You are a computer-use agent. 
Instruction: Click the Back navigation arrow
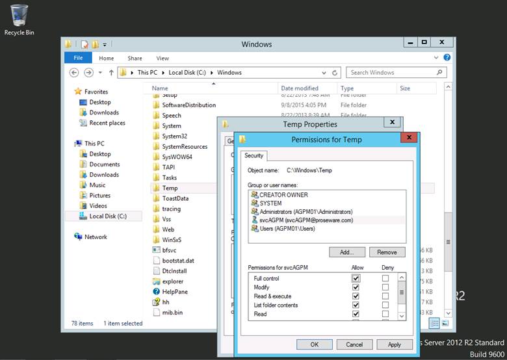pos(74,73)
